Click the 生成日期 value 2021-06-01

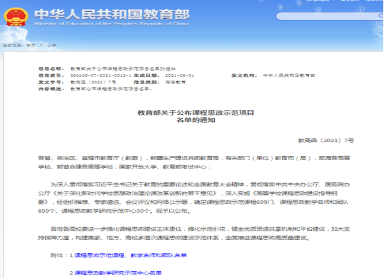[x=180, y=76]
